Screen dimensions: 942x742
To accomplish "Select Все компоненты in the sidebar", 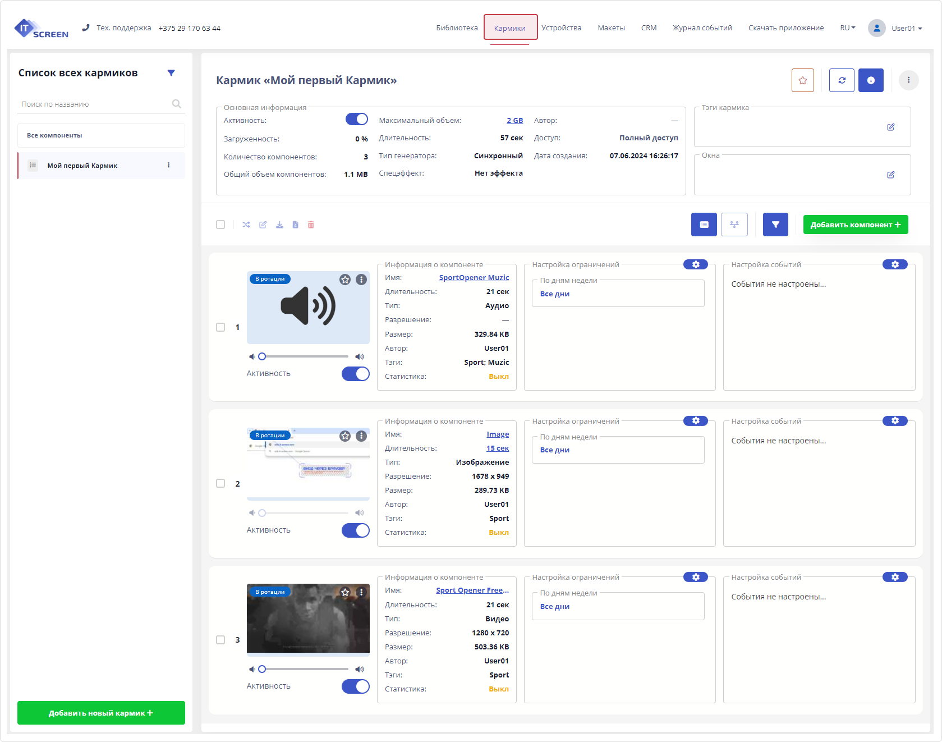I will [x=101, y=135].
